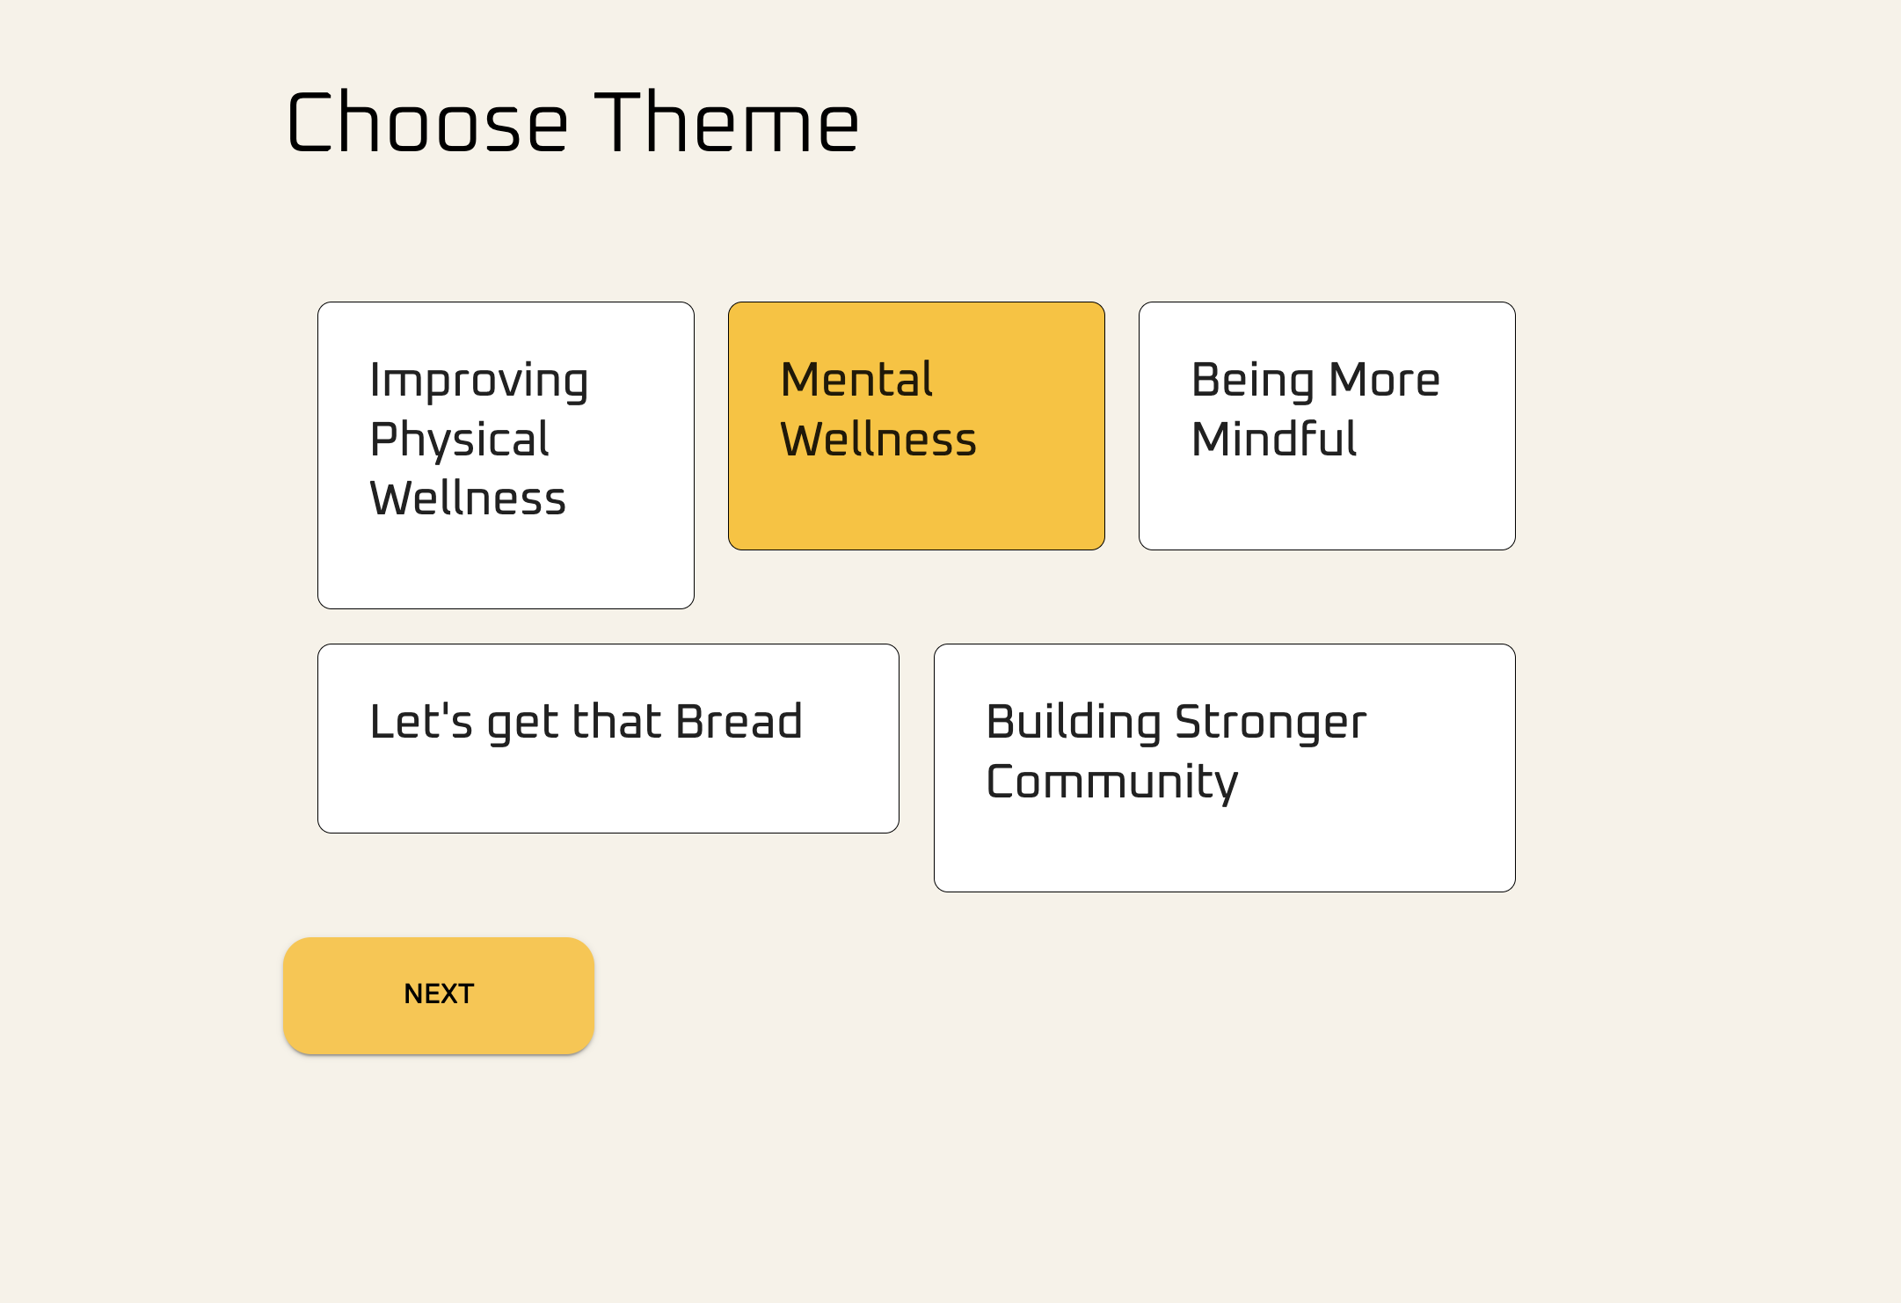Click the word 'Theme' in the page title
1901x1303 pixels.
coord(727,122)
